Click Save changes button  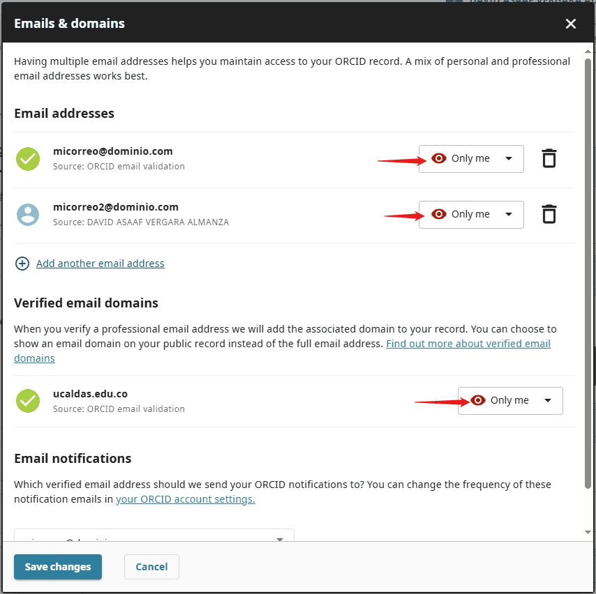[58, 567]
